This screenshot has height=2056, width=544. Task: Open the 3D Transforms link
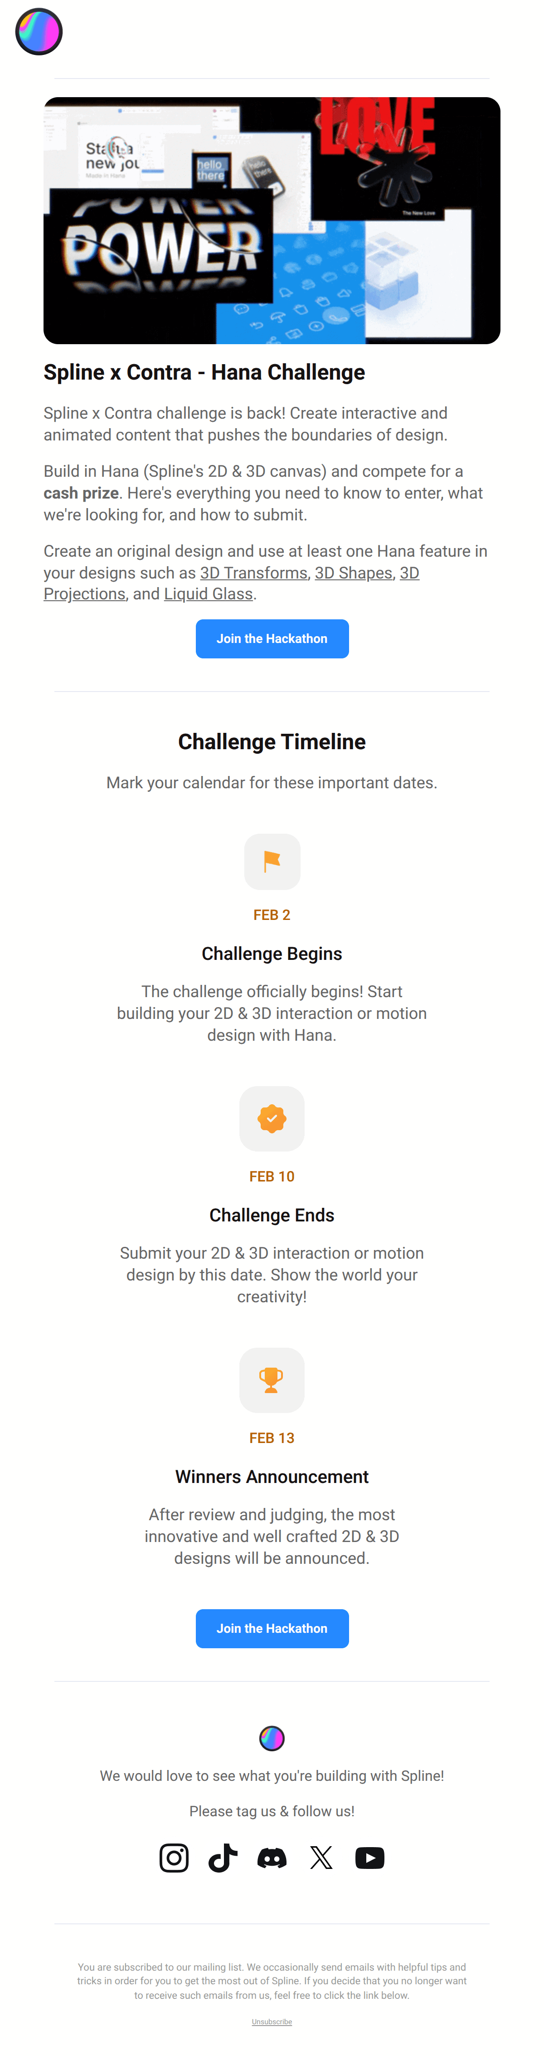pos(253,573)
